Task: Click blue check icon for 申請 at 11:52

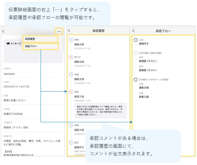Action: click(x=71, y=40)
